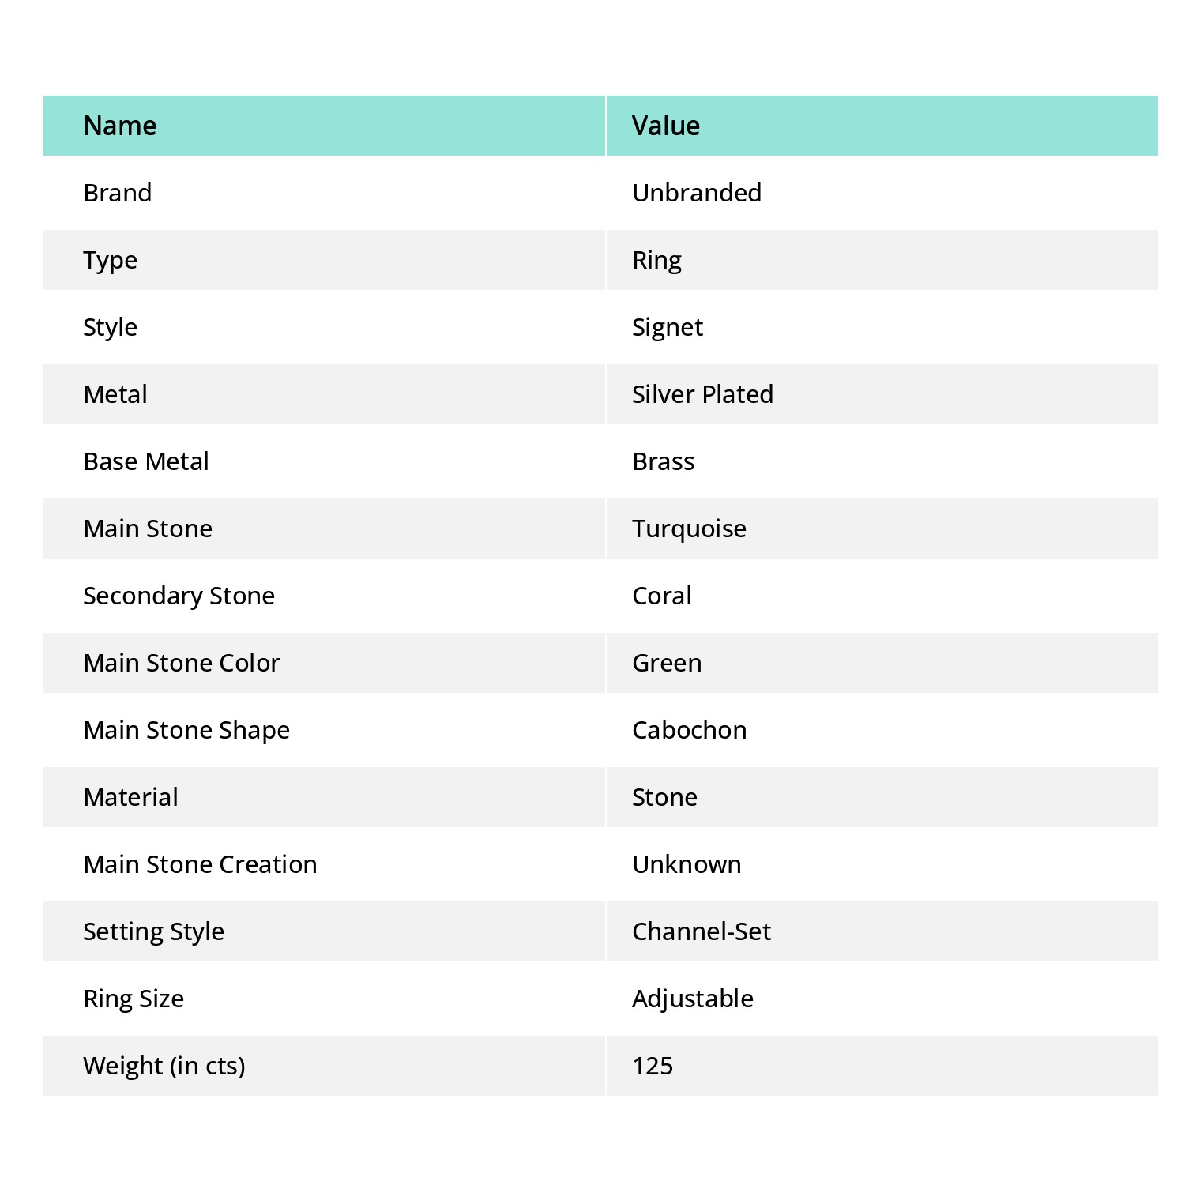
Task: Click the Channel-Set setting value
Action: tap(701, 931)
